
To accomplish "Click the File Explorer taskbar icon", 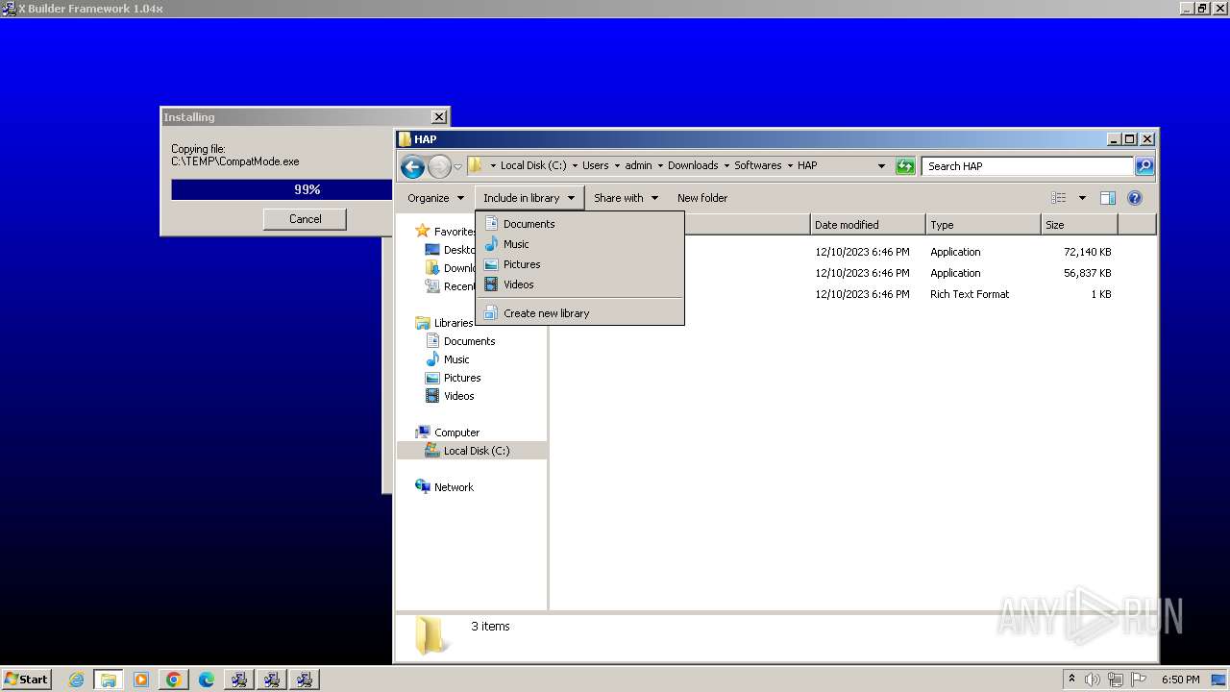I will (x=109, y=680).
